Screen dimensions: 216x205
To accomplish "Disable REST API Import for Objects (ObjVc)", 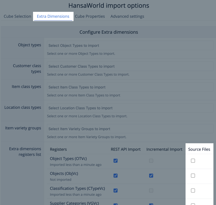I will tap(116, 176).
